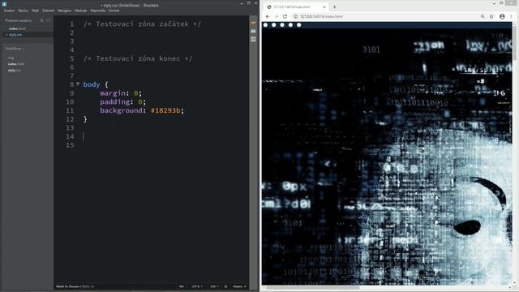
Task: Start Live Preview using the lightning icon
Action: tap(253, 23)
